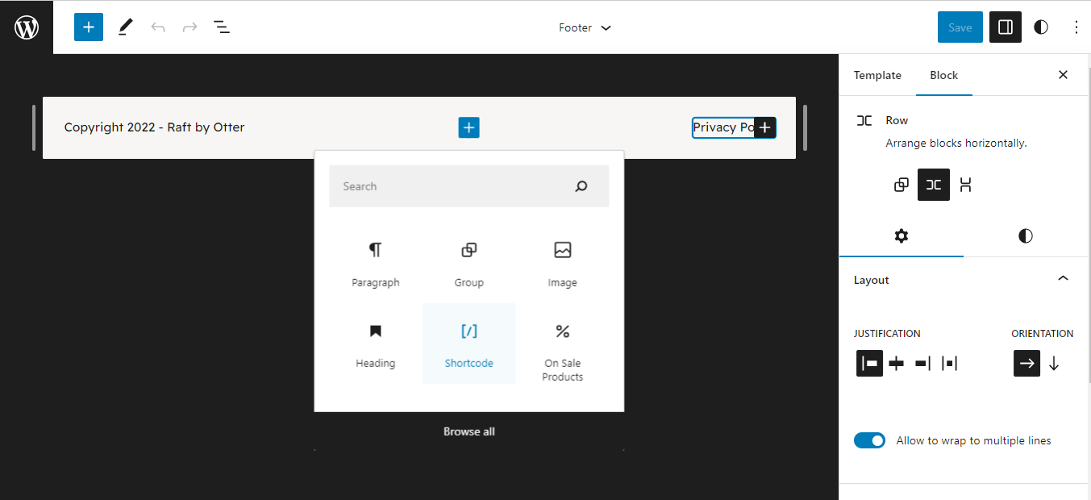
Task: Insert the On Sale Products block
Action: point(562,343)
